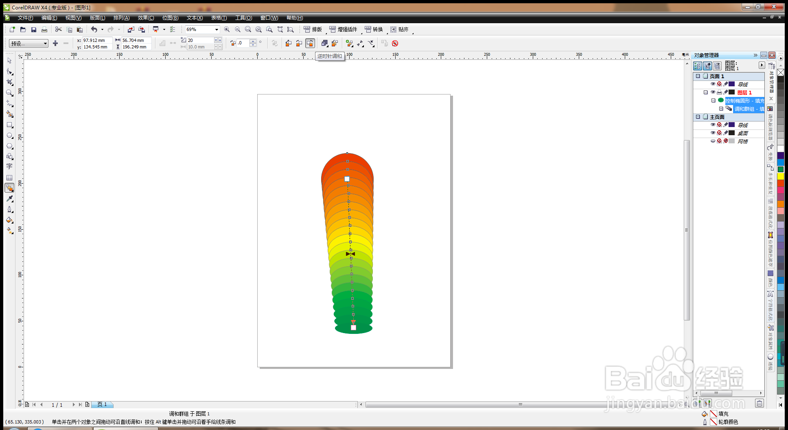Select the Text tool

tap(9, 167)
